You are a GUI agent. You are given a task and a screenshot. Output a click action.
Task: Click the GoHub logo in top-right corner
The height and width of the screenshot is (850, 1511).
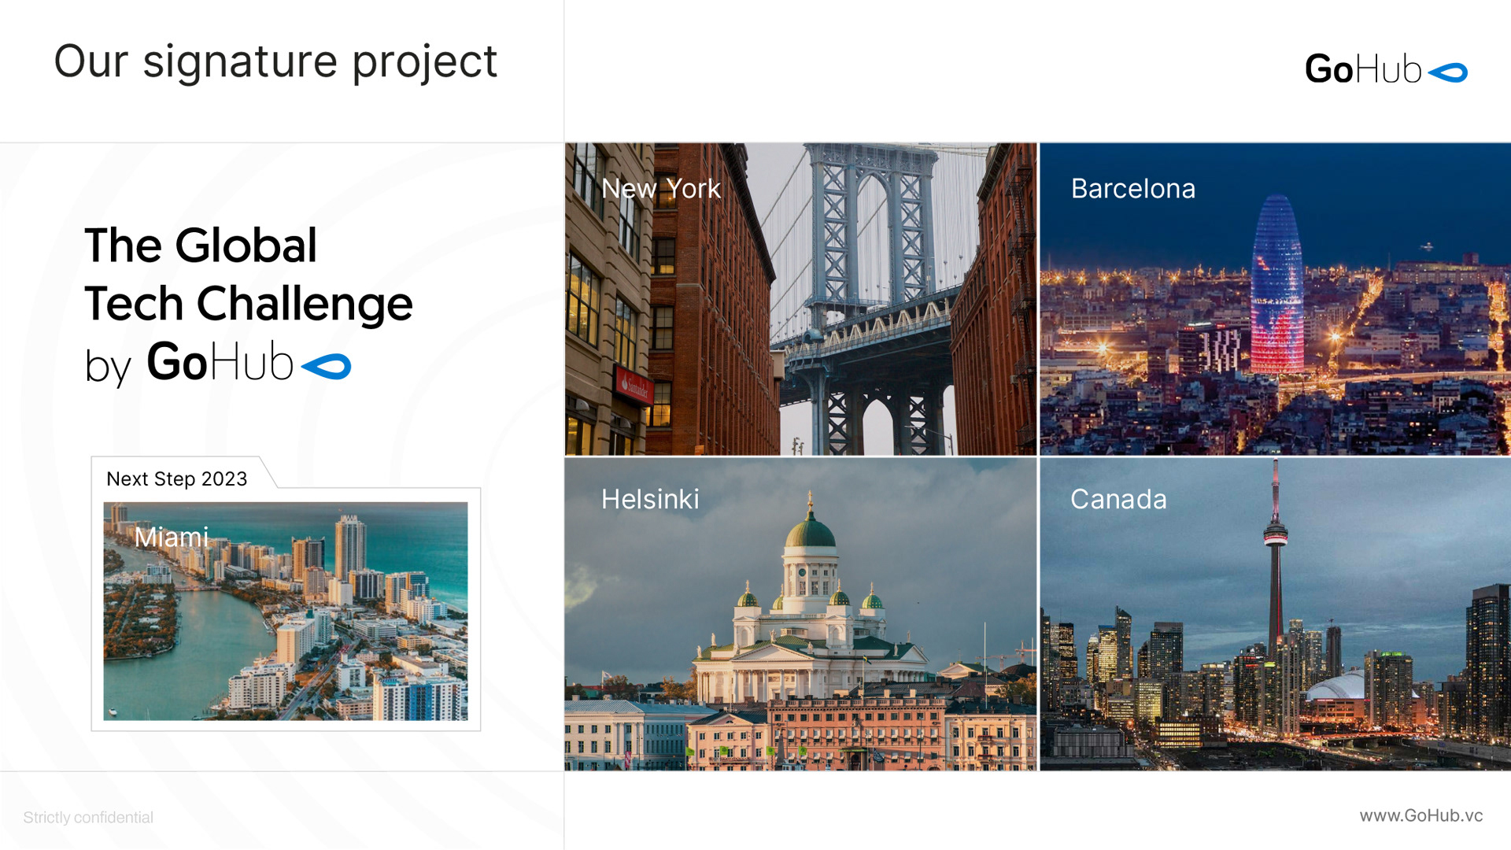(1363, 69)
